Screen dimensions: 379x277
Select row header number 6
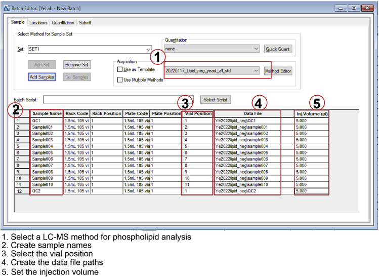click(x=22, y=152)
